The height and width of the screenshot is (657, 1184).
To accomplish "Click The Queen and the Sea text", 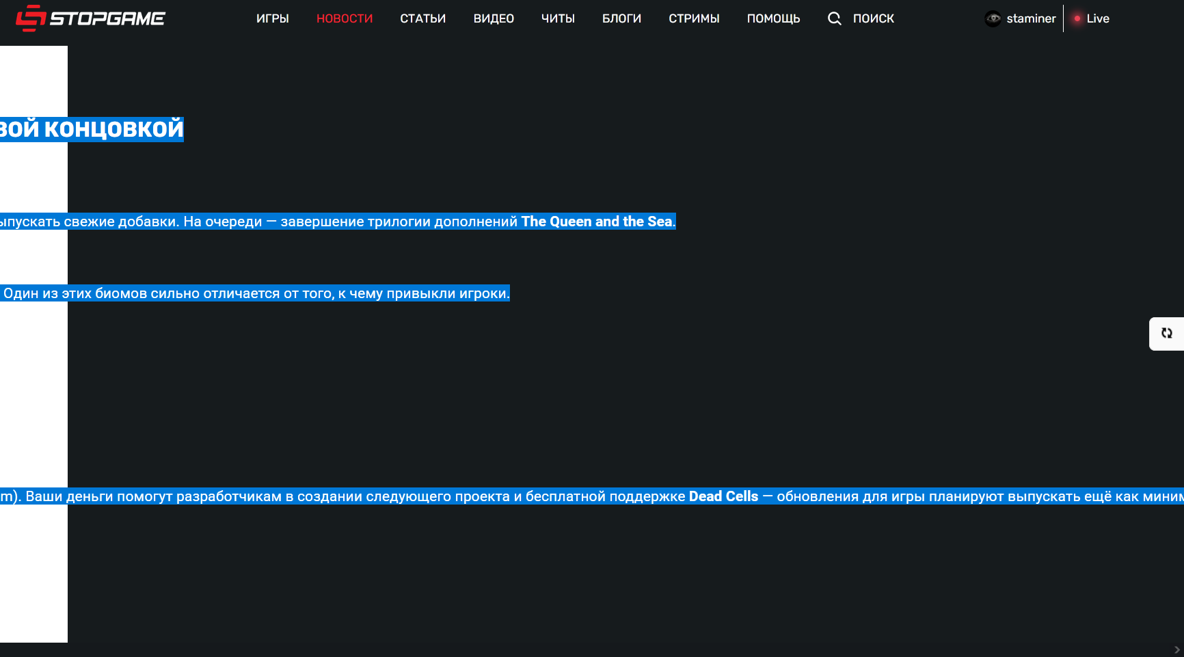I will click(x=597, y=222).
